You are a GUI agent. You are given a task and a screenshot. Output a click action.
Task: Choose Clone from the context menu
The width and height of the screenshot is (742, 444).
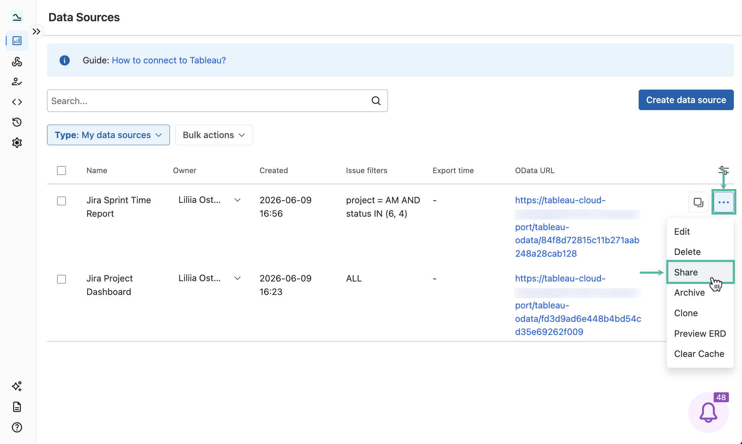click(700, 313)
